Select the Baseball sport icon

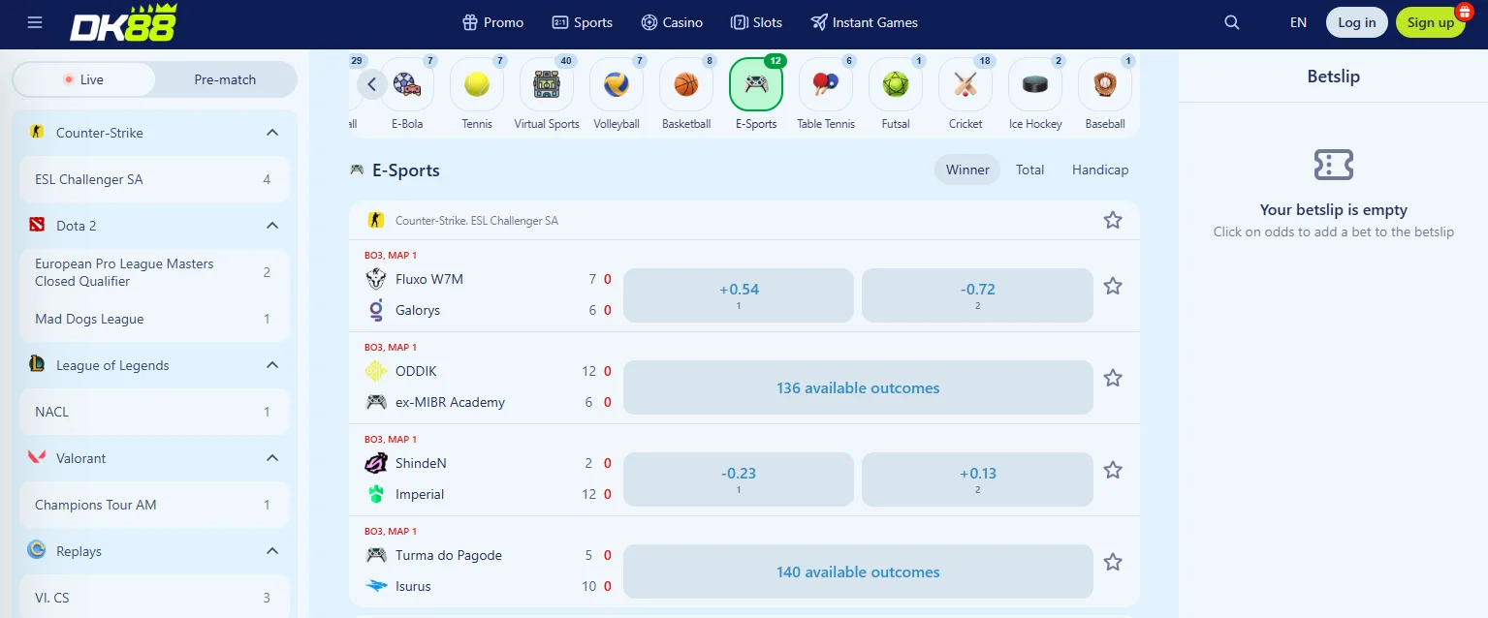pos(1105,85)
